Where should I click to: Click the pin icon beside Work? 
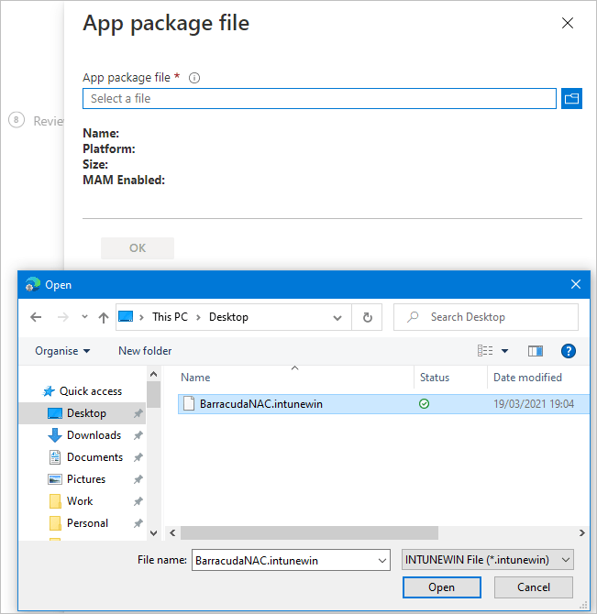[138, 501]
